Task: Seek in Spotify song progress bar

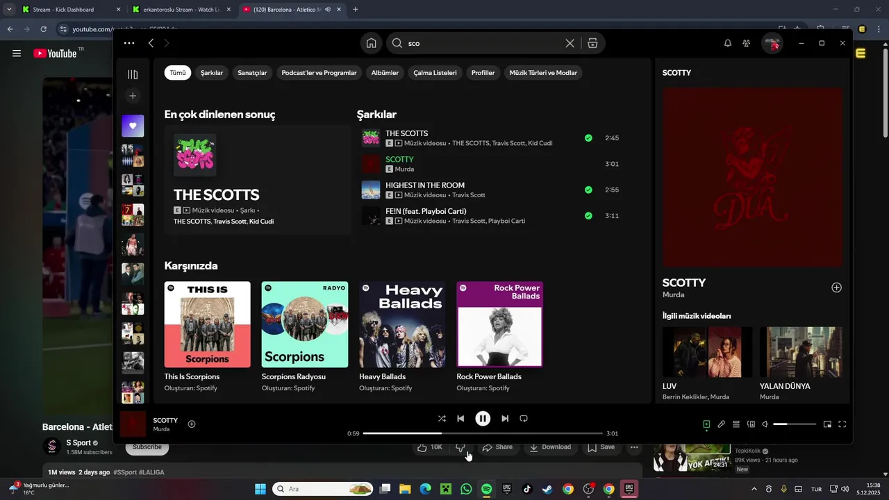Action: point(483,433)
